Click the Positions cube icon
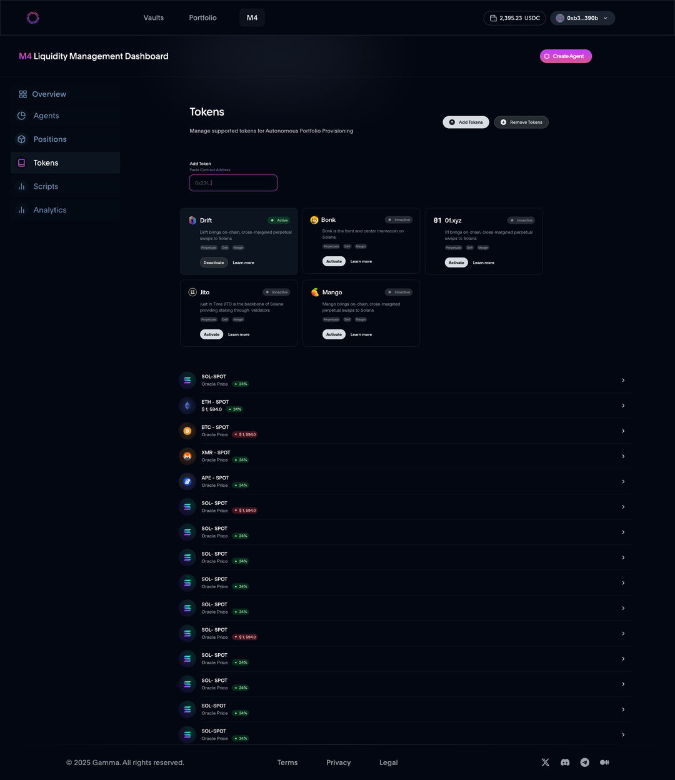Image resolution: width=675 pixels, height=780 pixels. [21, 139]
